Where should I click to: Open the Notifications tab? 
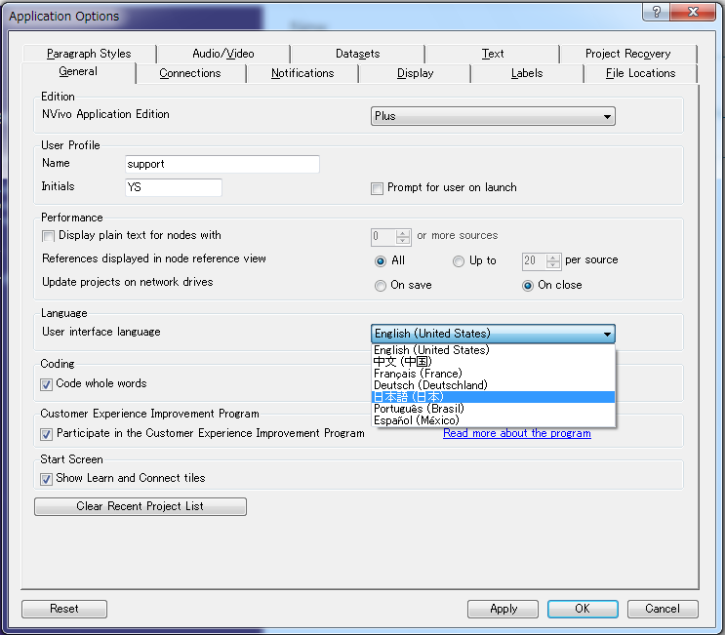pos(302,73)
